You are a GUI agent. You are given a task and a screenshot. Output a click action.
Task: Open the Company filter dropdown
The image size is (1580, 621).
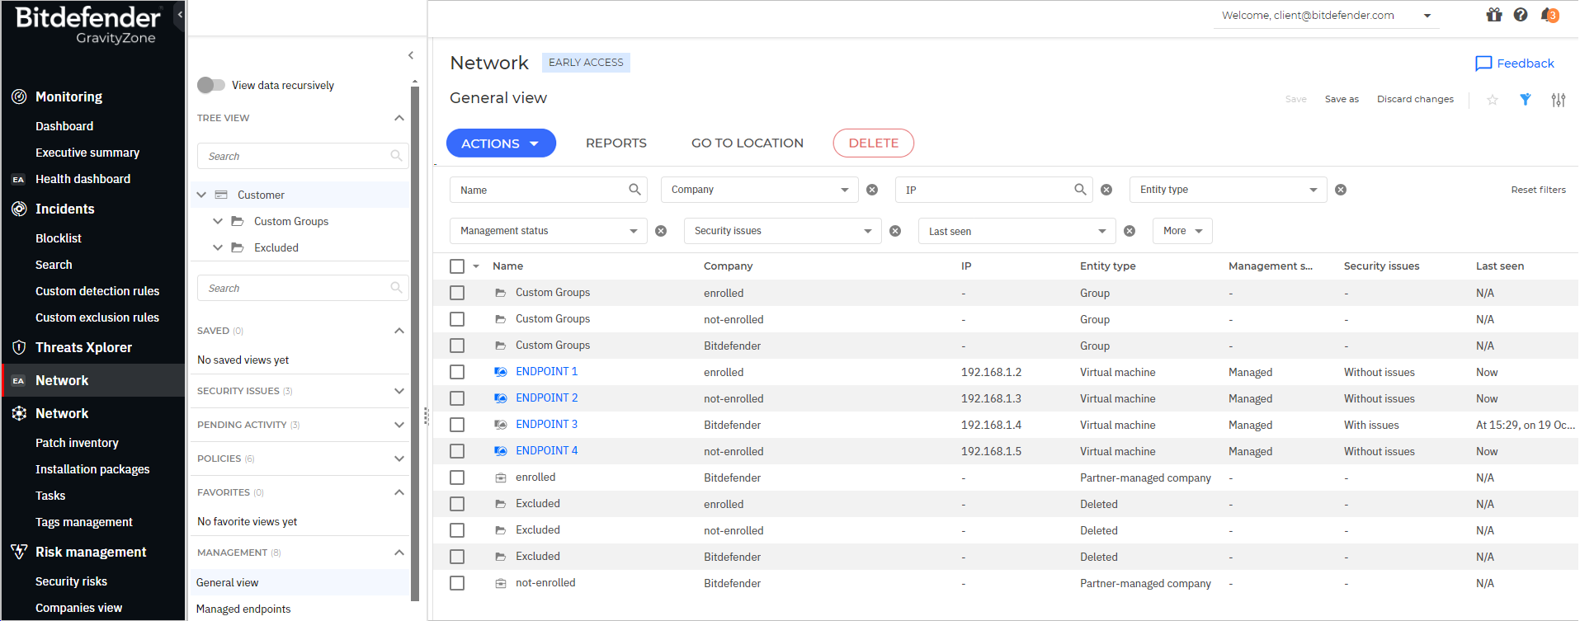tap(759, 190)
